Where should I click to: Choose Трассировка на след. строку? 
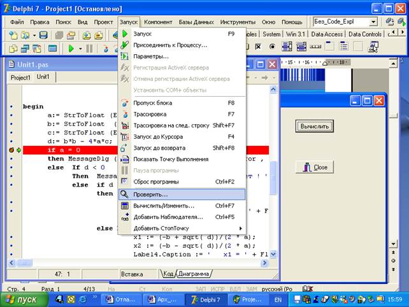click(x=182, y=125)
